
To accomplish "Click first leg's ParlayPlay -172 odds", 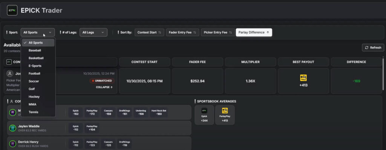I will click(92, 112).
